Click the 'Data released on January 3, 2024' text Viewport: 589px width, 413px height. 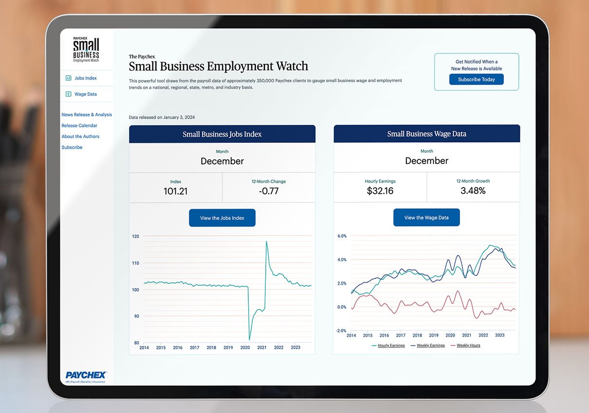click(162, 118)
